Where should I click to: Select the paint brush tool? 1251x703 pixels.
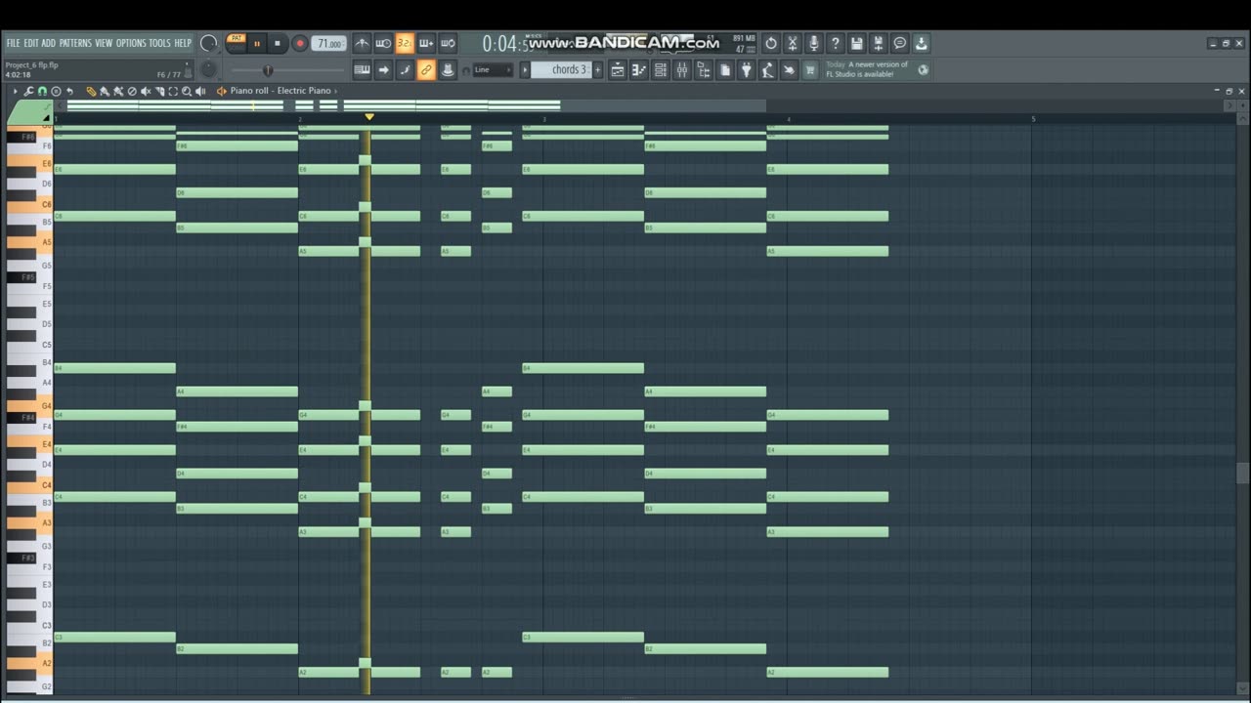105,91
